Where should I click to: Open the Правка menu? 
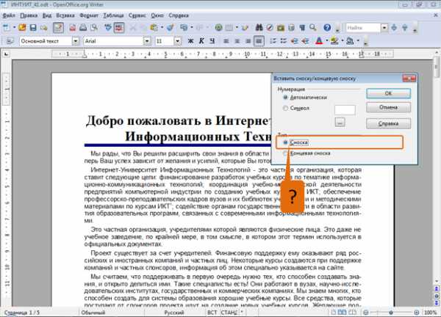29,15
